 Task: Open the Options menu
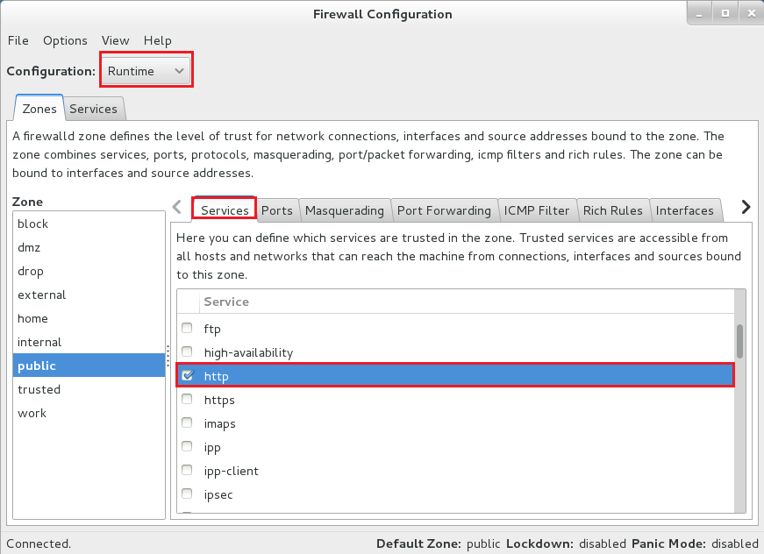click(66, 40)
